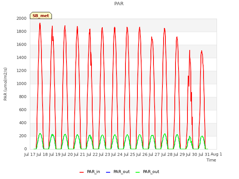
Task: Click the Jul 18 x-axis label
Action: click(x=42, y=154)
